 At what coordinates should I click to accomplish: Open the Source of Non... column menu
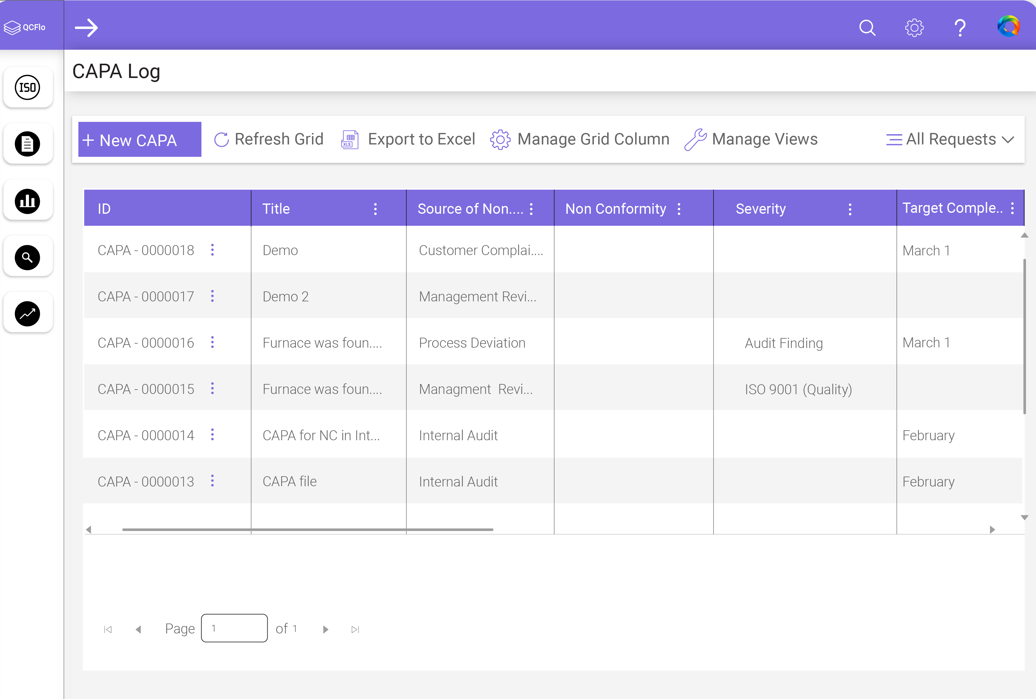[531, 209]
